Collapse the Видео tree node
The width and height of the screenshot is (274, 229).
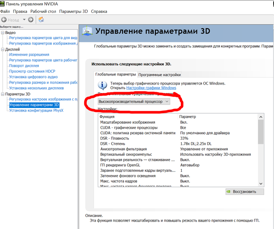click(3, 33)
